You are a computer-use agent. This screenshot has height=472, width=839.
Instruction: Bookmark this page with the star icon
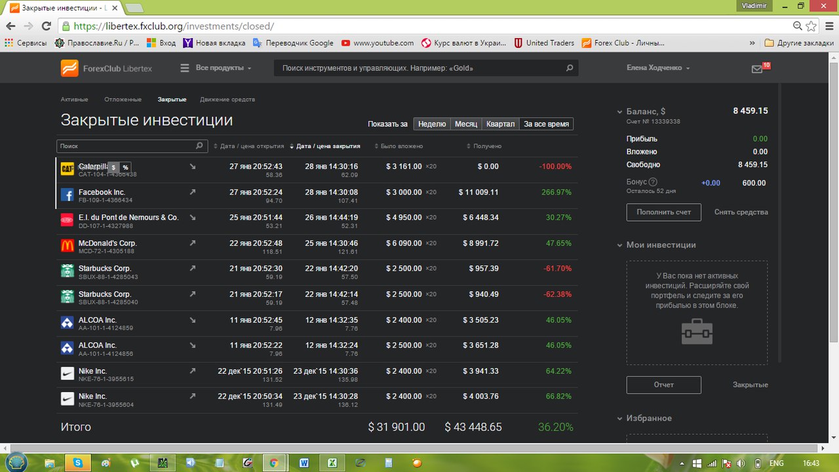[811, 26]
